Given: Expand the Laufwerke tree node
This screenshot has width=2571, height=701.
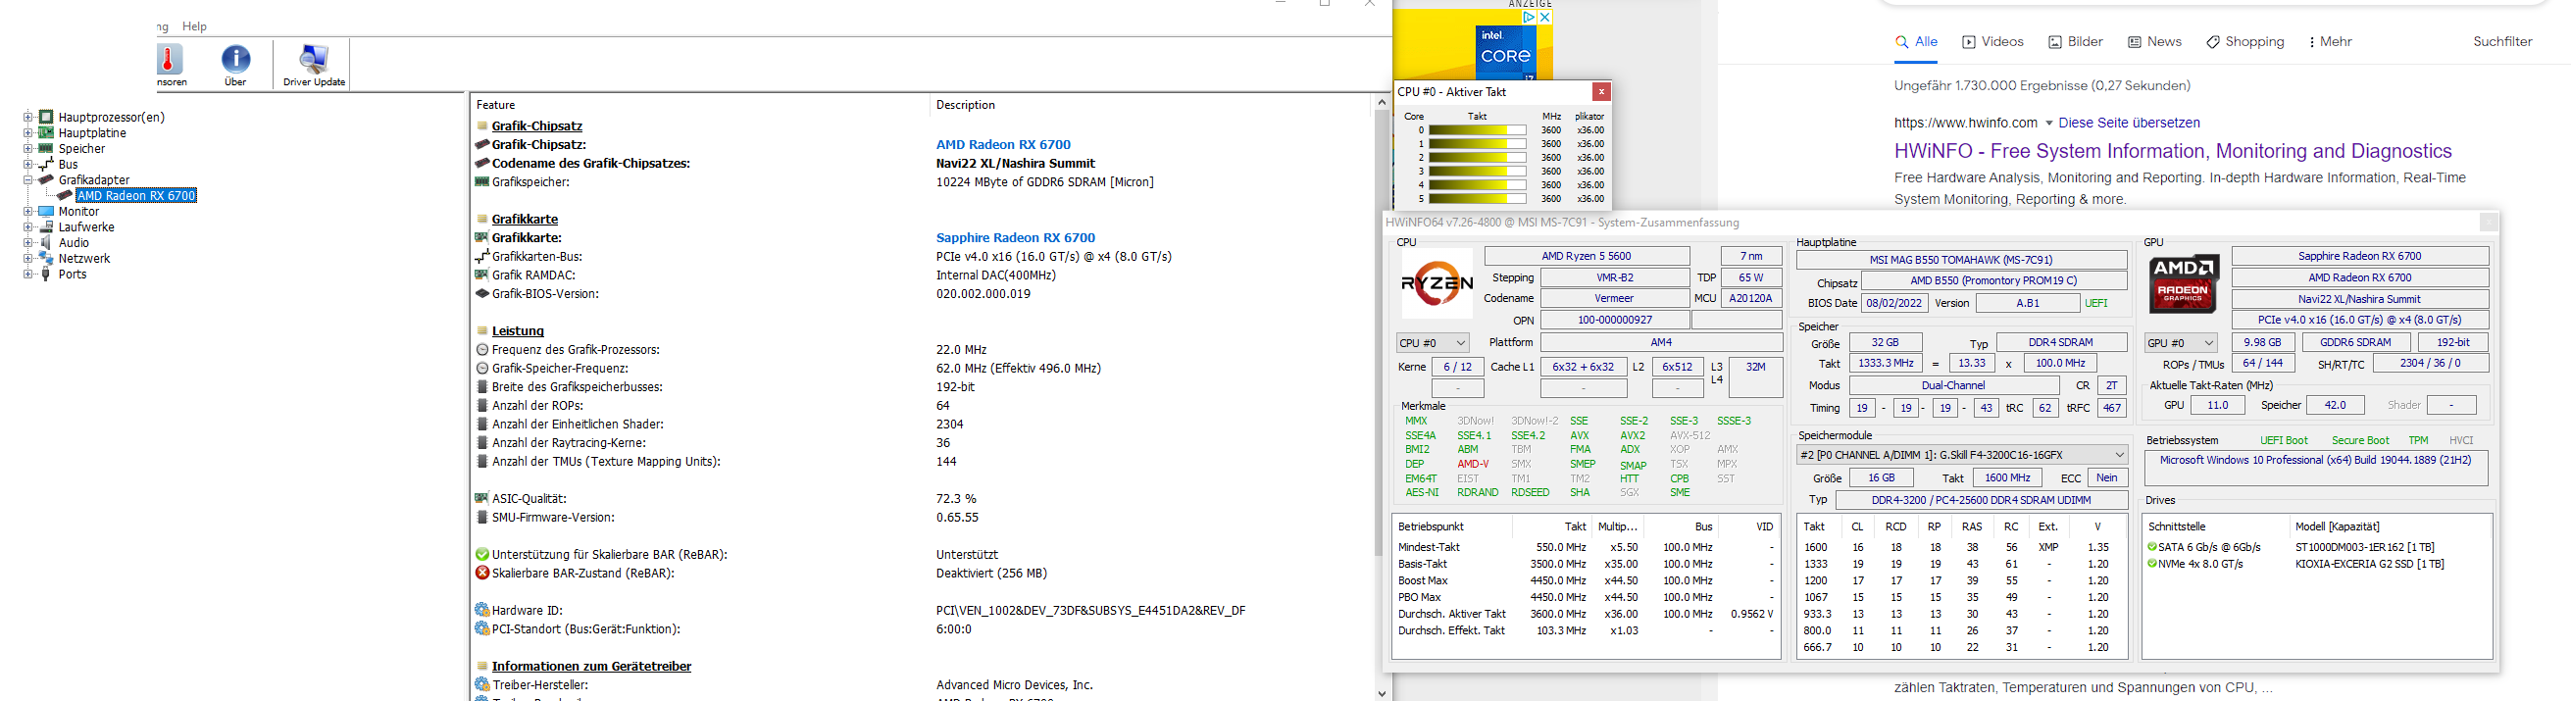Looking at the screenshot, I should point(27,226).
